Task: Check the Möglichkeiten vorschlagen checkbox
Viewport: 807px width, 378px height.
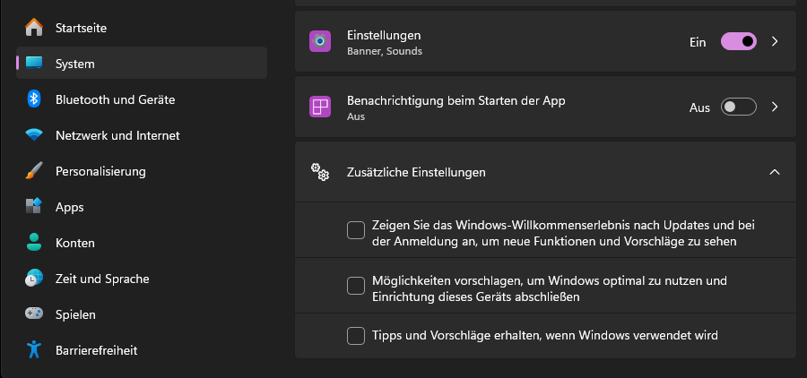Action: 356,287
